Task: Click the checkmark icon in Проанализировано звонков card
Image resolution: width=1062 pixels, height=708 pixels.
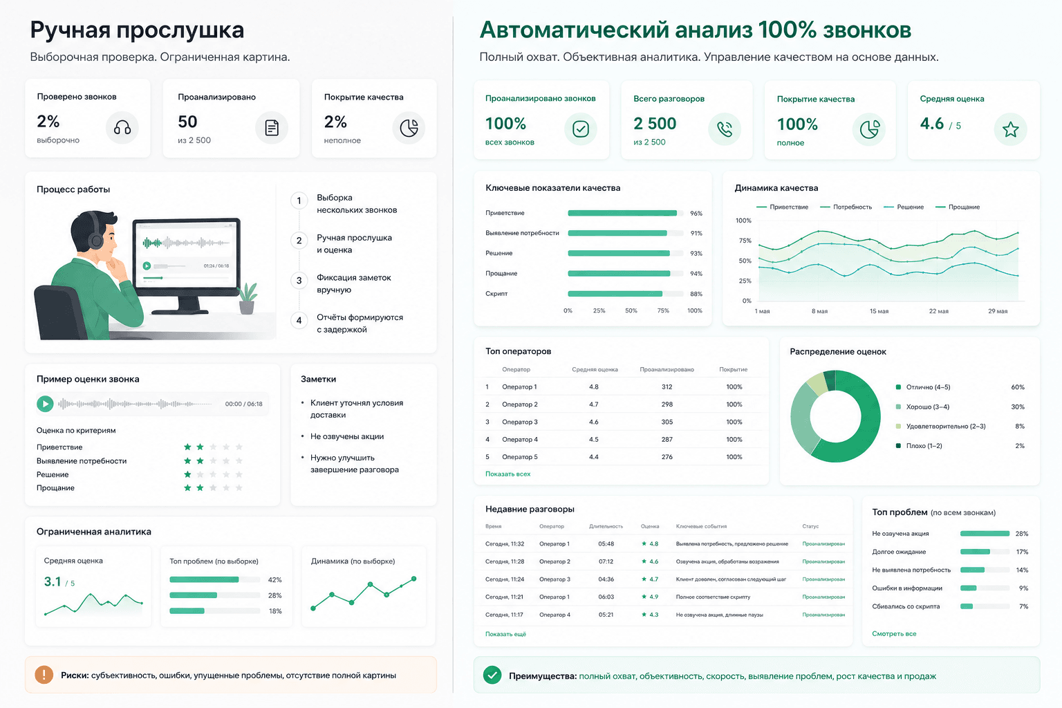Action: click(581, 129)
